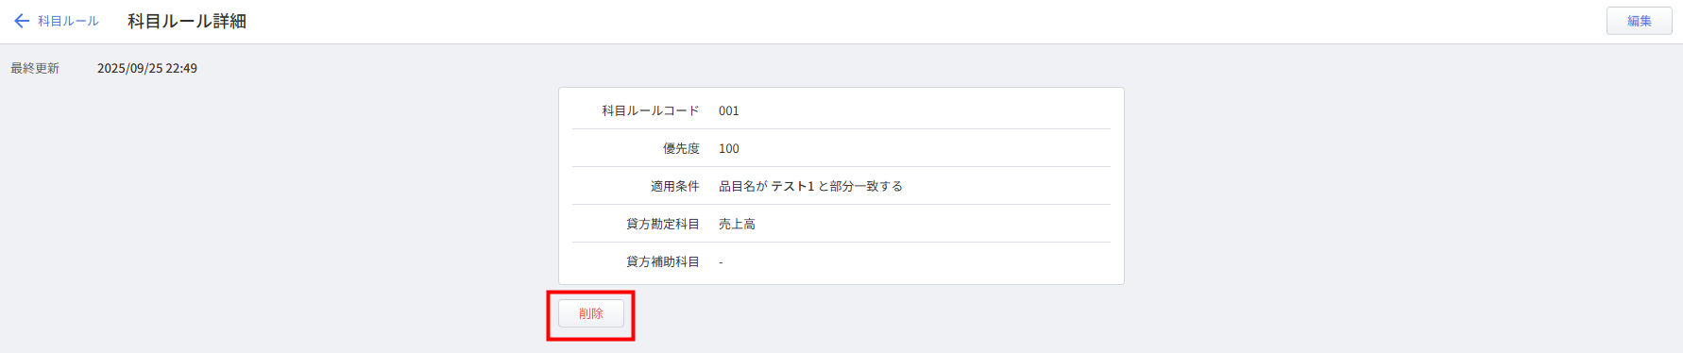
Task: Click the 科目ルールコード field label
Action: [651, 110]
